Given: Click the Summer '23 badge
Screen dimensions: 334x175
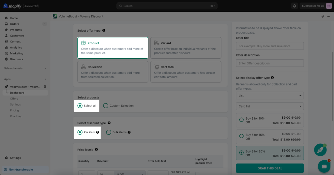Looking at the screenshot, I should pos(31,6).
